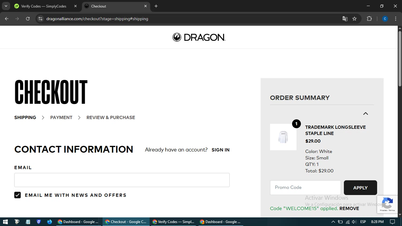Close the Checkout tab

[146, 6]
